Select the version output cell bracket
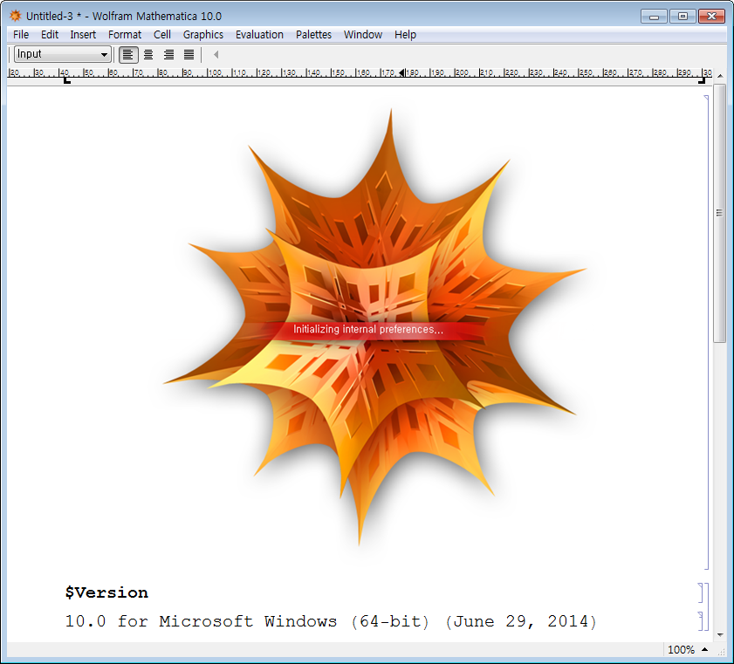This screenshot has height=664, width=734. [x=701, y=621]
